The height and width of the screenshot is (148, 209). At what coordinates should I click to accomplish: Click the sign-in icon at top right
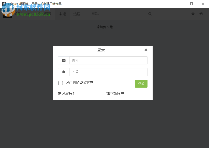point(201,14)
